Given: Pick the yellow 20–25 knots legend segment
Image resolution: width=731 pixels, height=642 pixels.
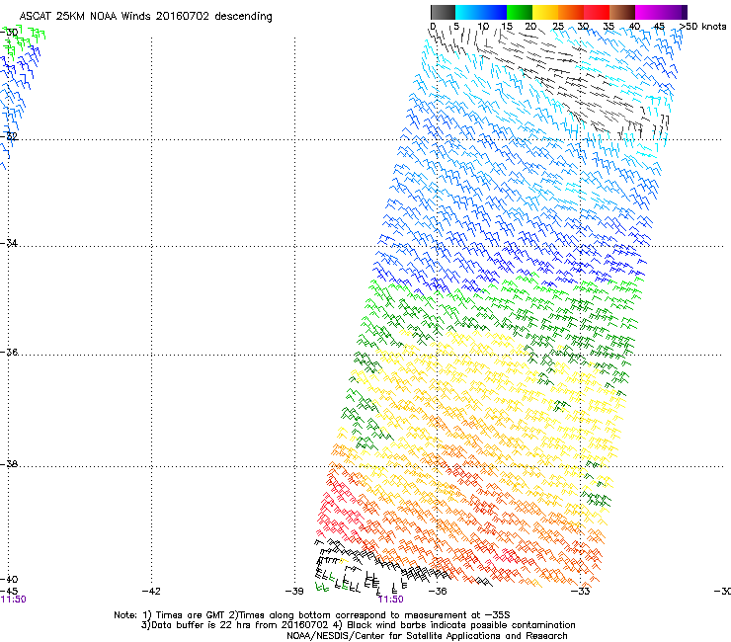Looking at the screenshot, I should 545,12.
